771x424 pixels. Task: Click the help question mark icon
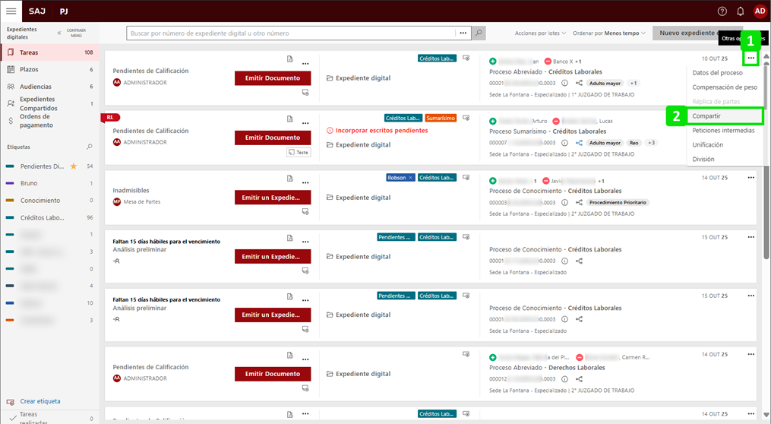tap(722, 11)
